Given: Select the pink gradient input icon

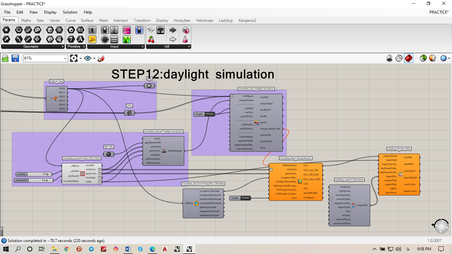Looking at the screenshot, I should 127,30.
